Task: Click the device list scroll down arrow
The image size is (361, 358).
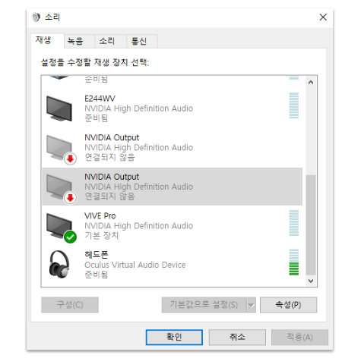Action: tap(311, 281)
